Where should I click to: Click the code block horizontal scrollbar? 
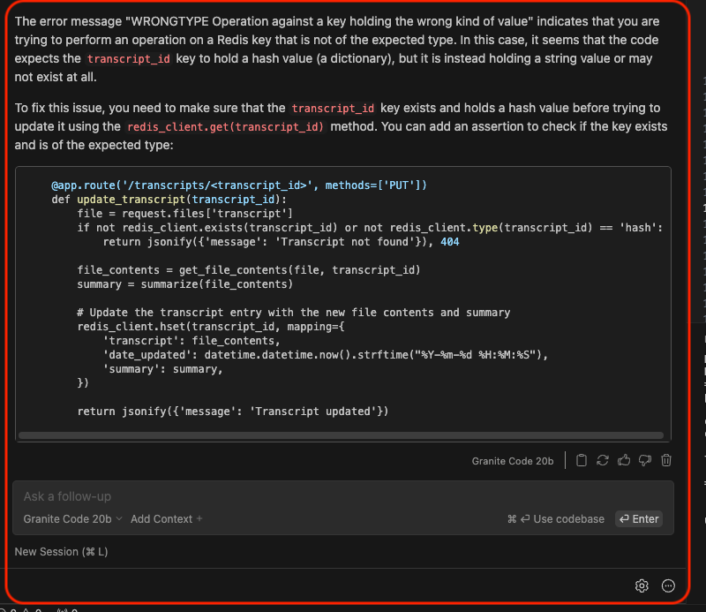(x=341, y=434)
